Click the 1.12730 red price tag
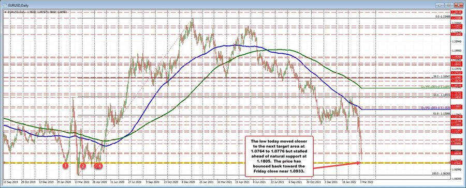 coord(457,117)
